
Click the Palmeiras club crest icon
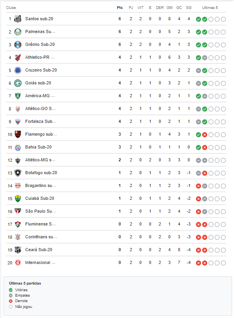click(18, 32)
